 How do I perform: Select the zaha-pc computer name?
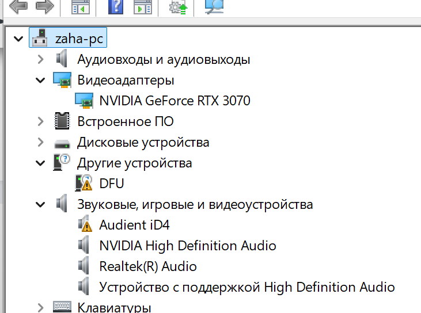tap(79, 39)
